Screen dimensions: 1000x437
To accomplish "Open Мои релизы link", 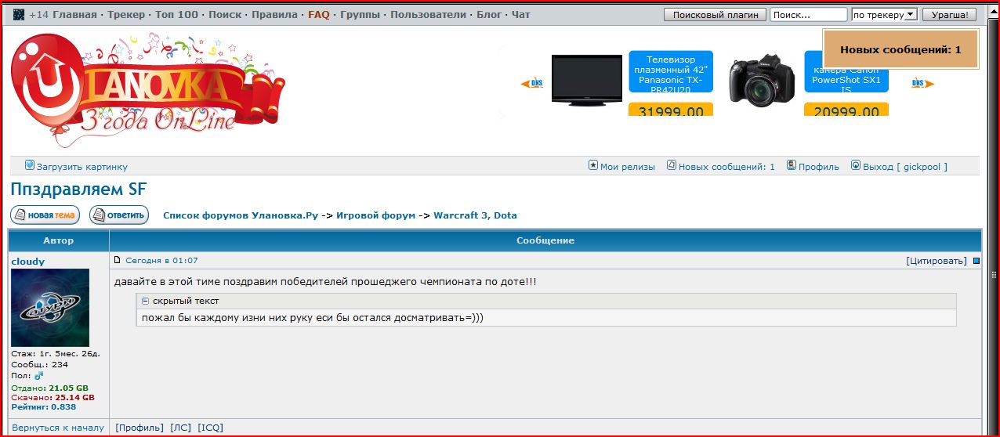I will point(627,167).
